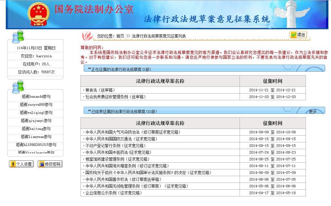
Task: Click 在线用户: 28人 text
Action: click(36, 64)
